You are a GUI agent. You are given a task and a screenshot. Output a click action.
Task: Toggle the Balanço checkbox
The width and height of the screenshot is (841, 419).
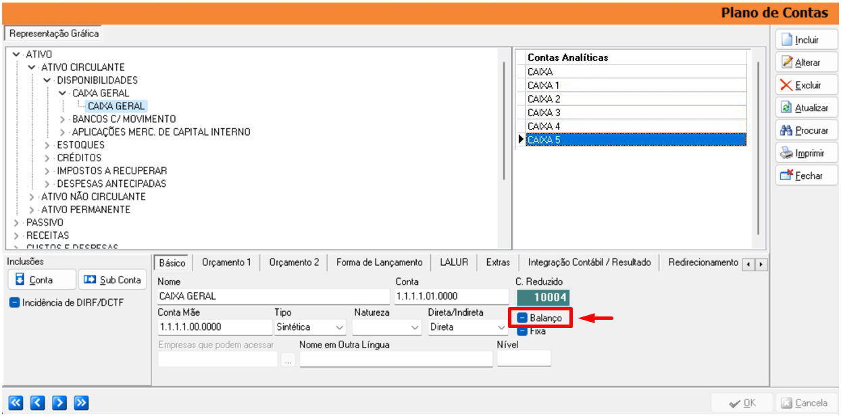(x=522, y=318)
